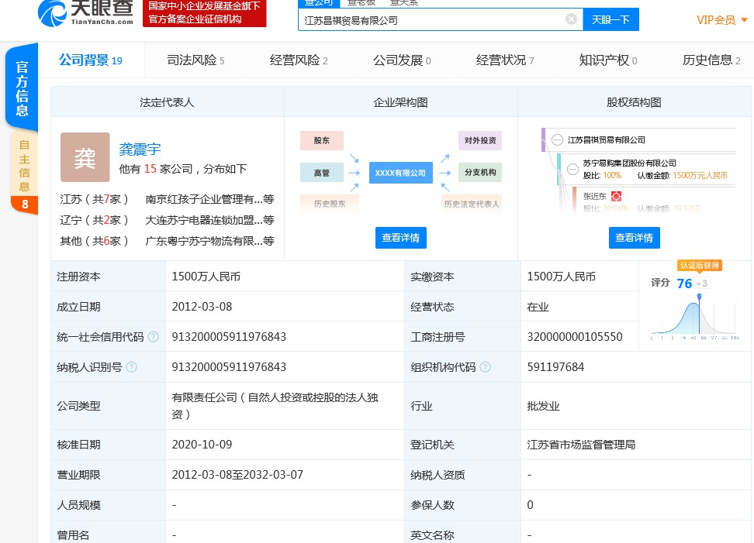
Task: Switch to the 历史信息 tab
Action: click(x=711, y=60)
